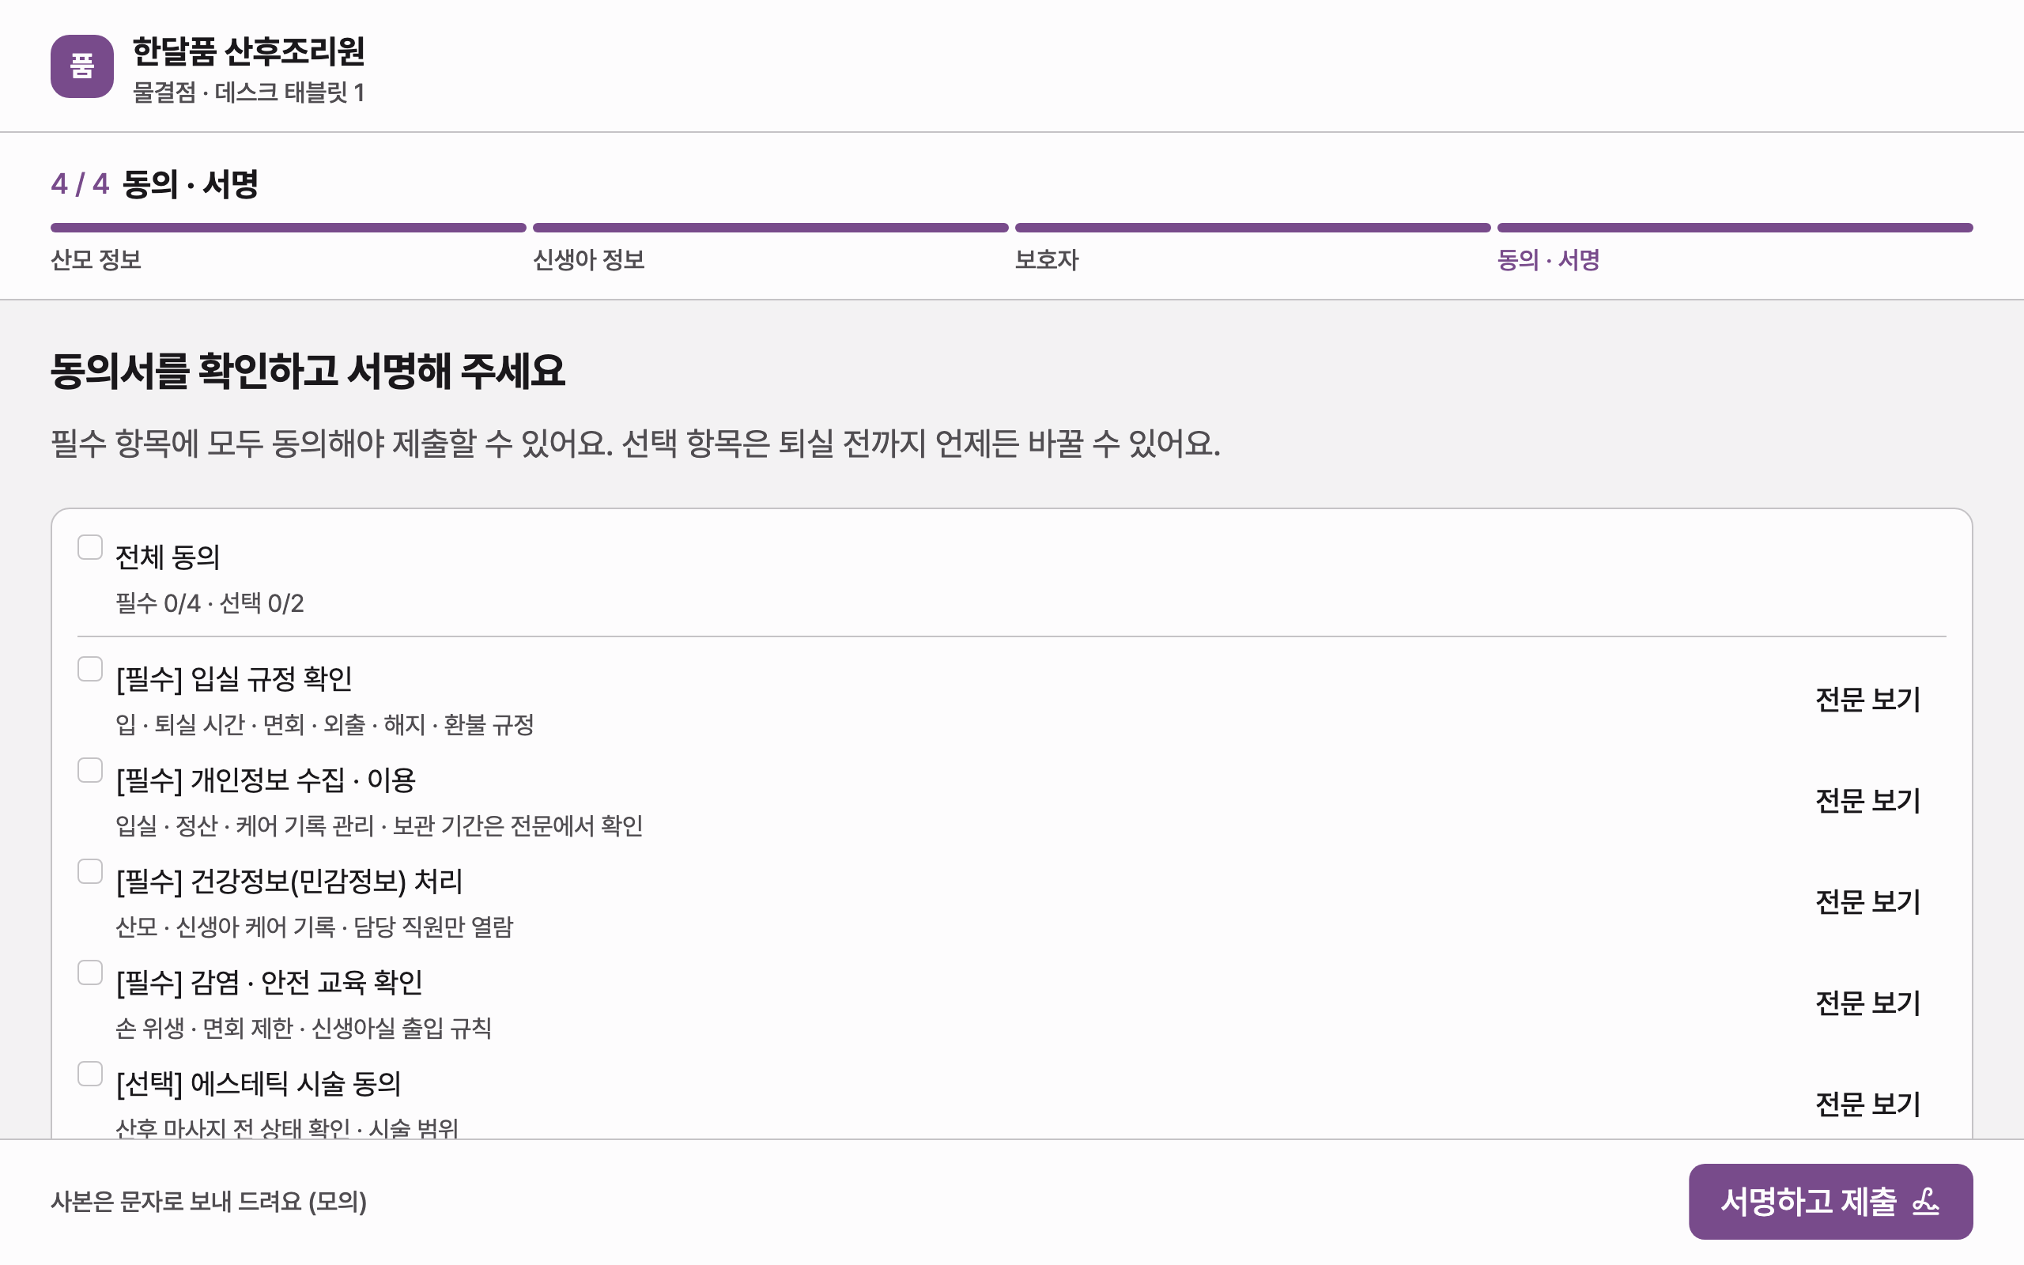Open 전문 보기 for 건강정보 처리
The width and height of the screenshot is (2024, 1265).
[x=1867, y=902]
